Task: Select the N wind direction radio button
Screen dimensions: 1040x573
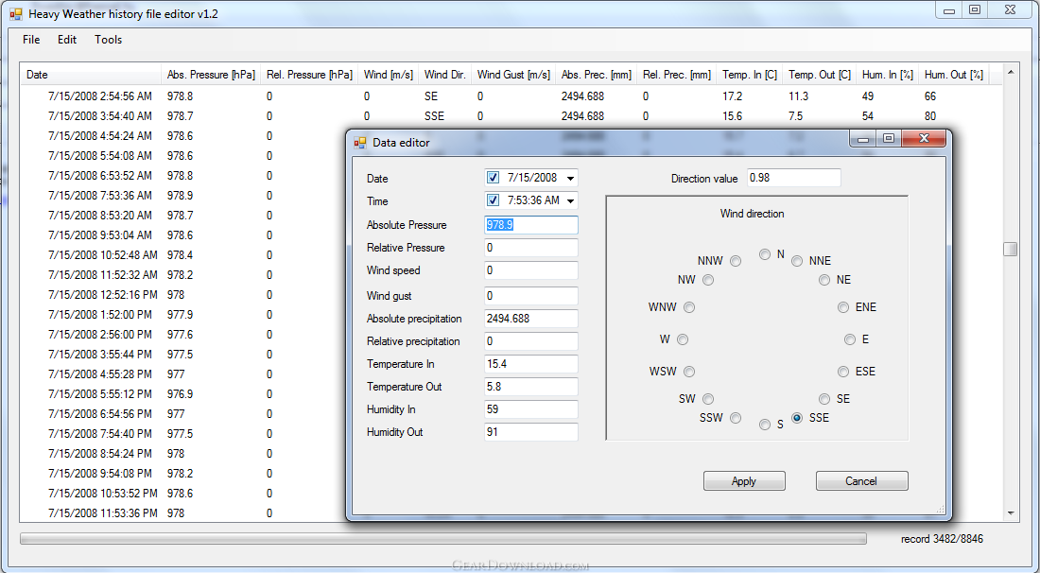Action: coord(765,254)
